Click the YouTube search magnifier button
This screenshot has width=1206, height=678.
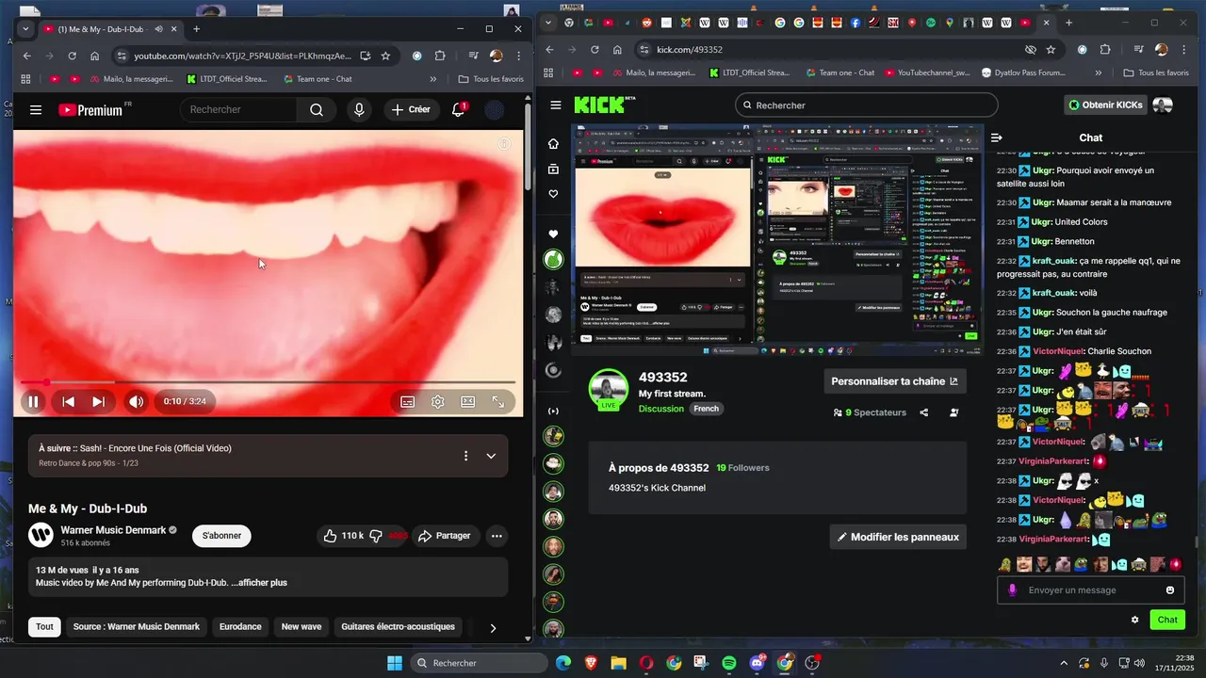[317, 110]
